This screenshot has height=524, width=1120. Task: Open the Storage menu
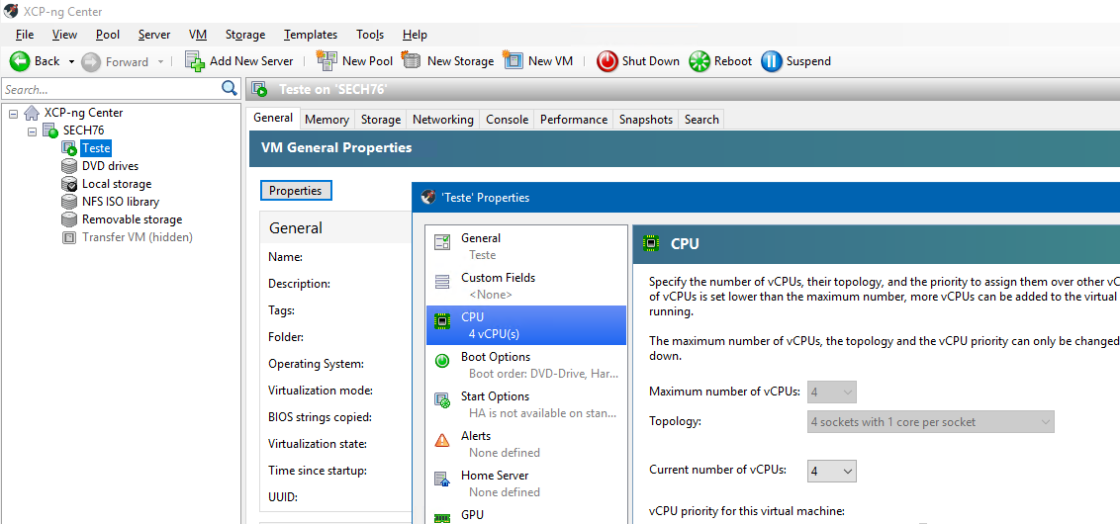pyautogui.click(x=245, y=35)
